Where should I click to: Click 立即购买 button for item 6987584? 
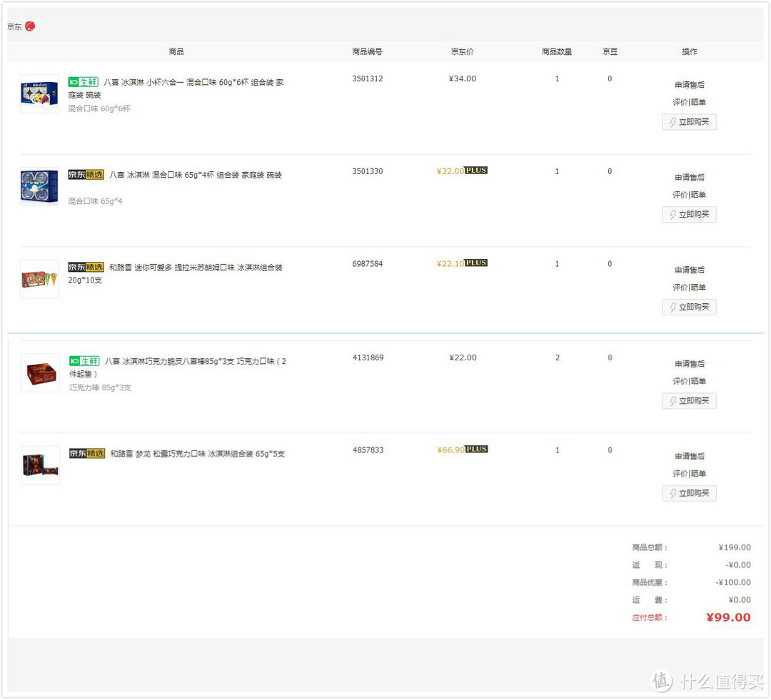tap(690, 307)
